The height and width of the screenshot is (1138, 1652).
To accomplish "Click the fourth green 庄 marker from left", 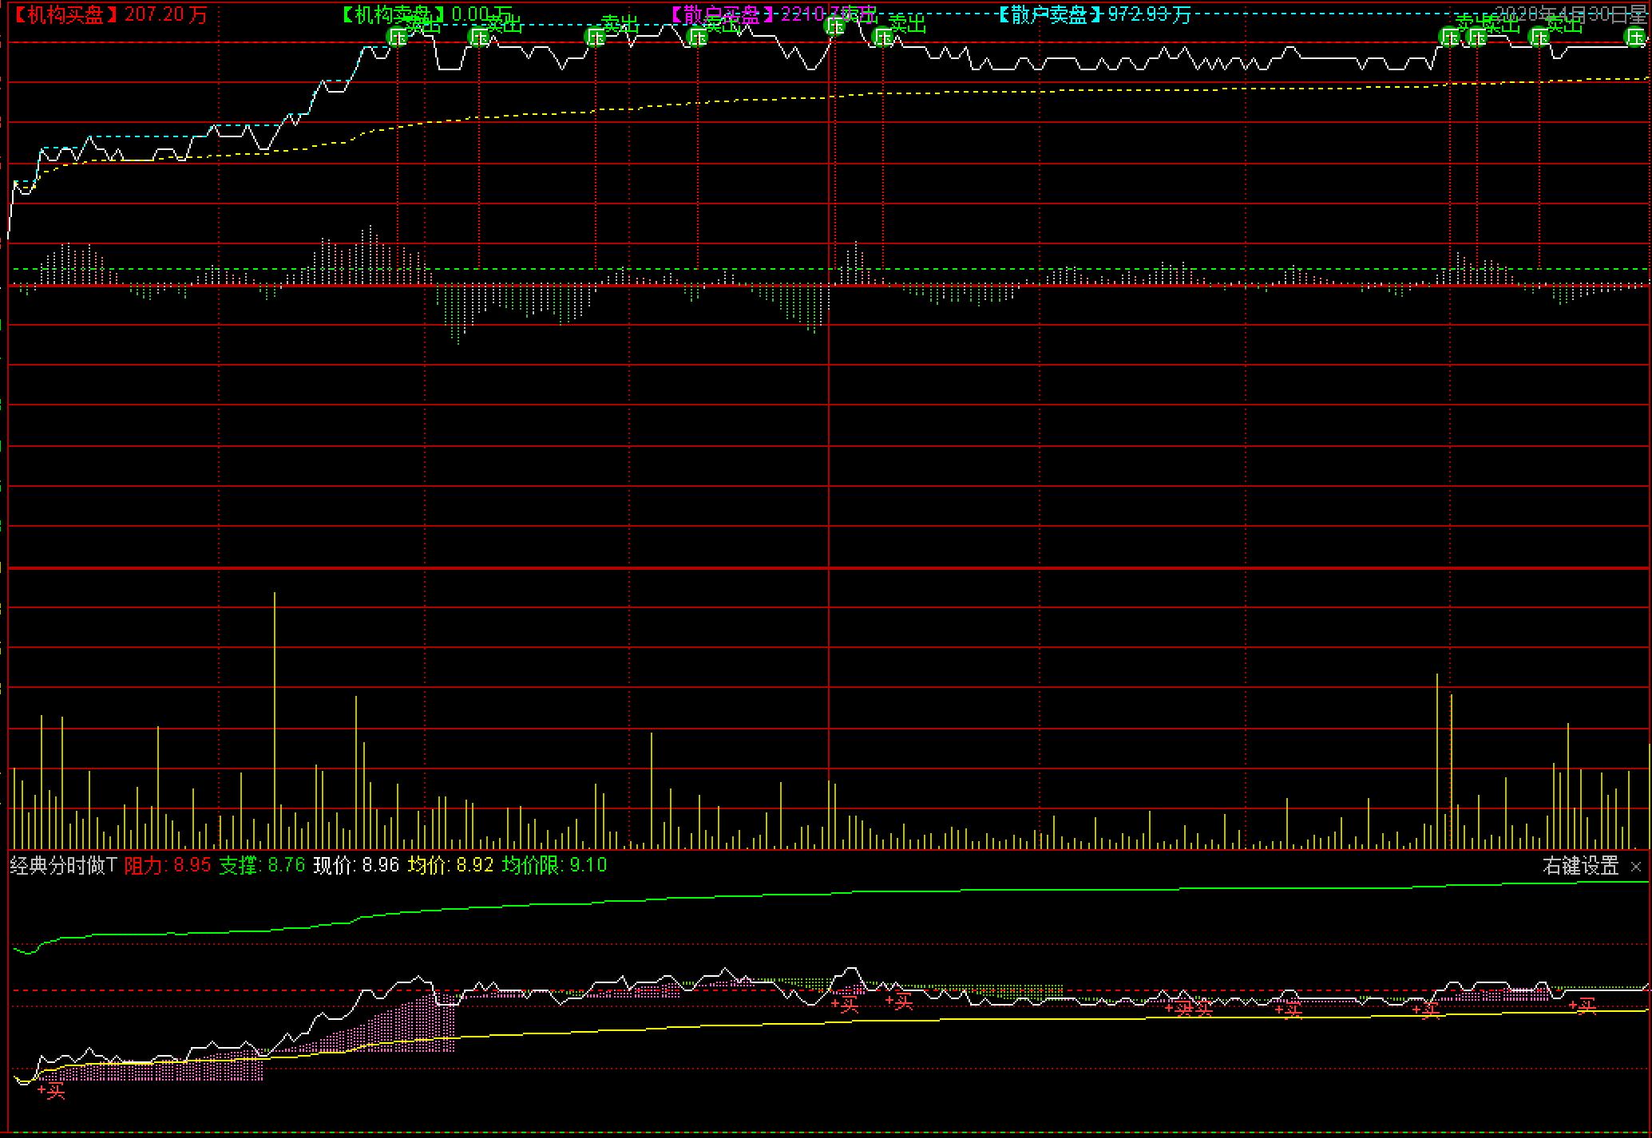I will [697, 37].
